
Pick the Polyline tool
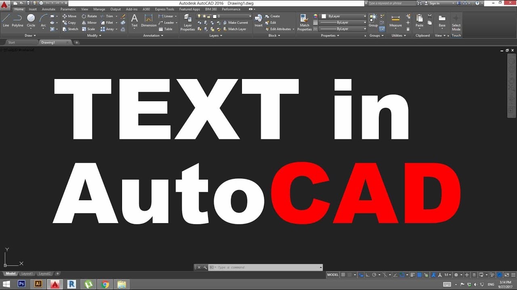pyautogui.click(x=17, y=20)
